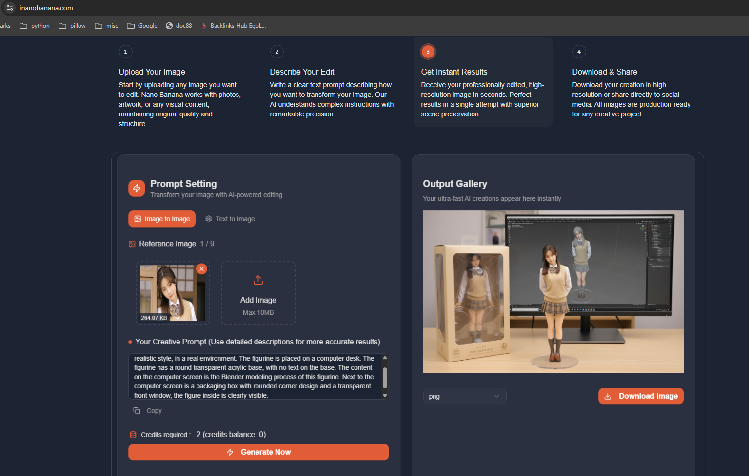
Task: Click the Text to Image gear icon
Action: coord(209,219)
